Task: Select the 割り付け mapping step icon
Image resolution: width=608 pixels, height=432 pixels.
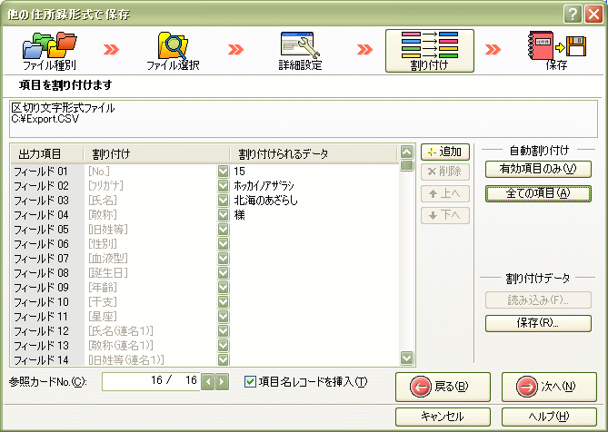Action: 430,51
